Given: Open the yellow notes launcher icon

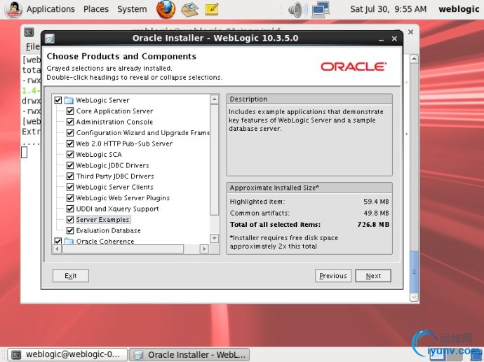Looking at the screenshot, I should pyautogui.click(x=212, y=9).
